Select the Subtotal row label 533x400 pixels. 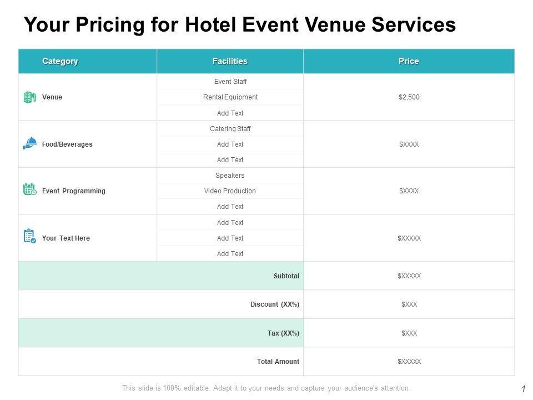pos(286,276)
